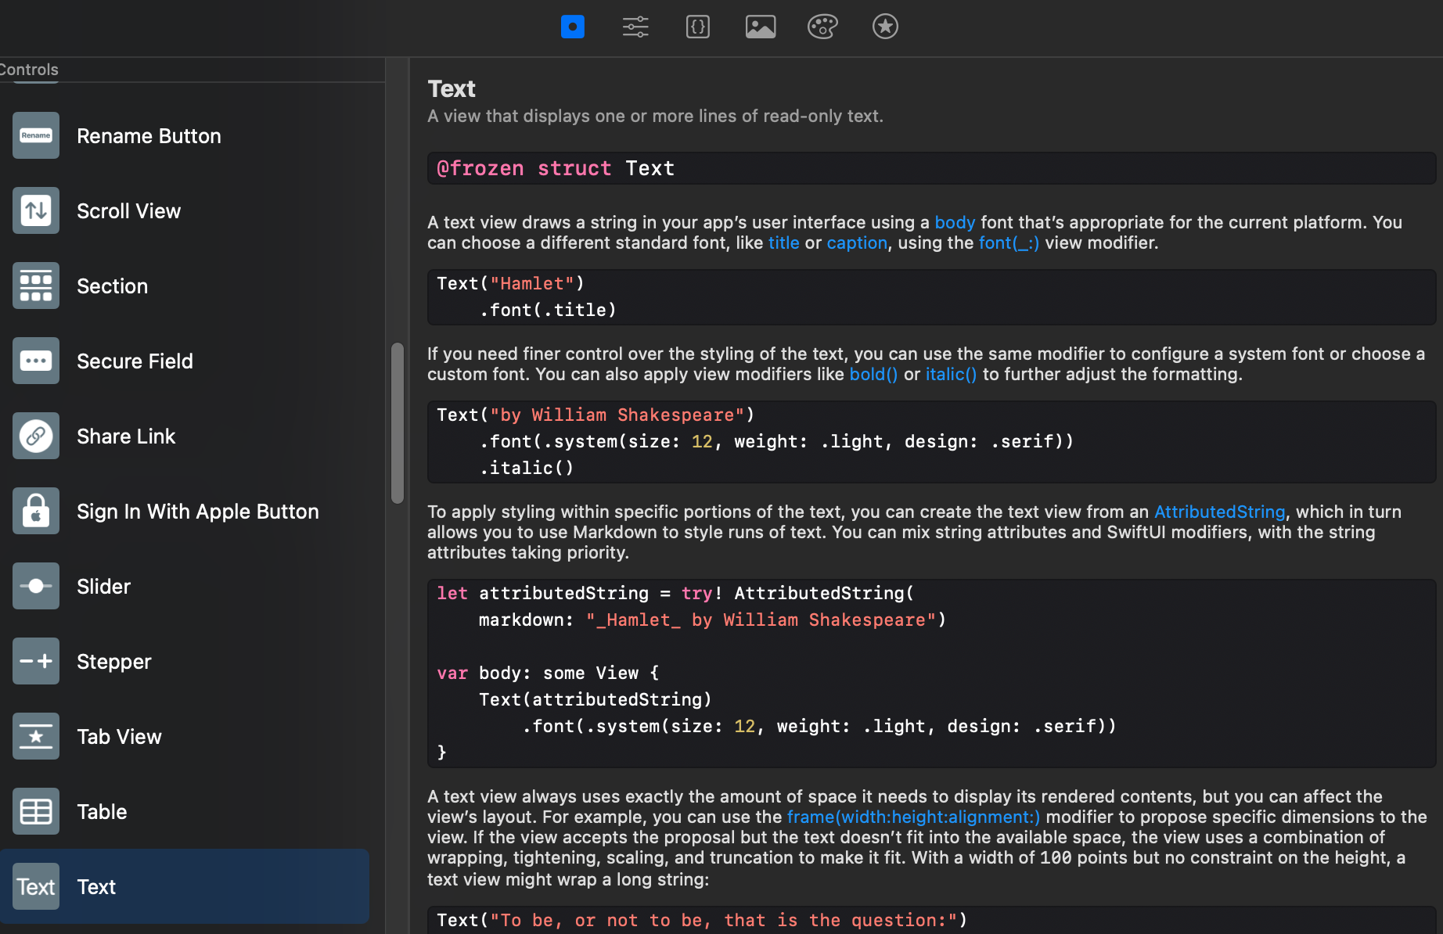Follow the frame(width:height:alignment:) link
This screenshot has width=1443, height=934.
pyautogui.click(x=913, y=817)
